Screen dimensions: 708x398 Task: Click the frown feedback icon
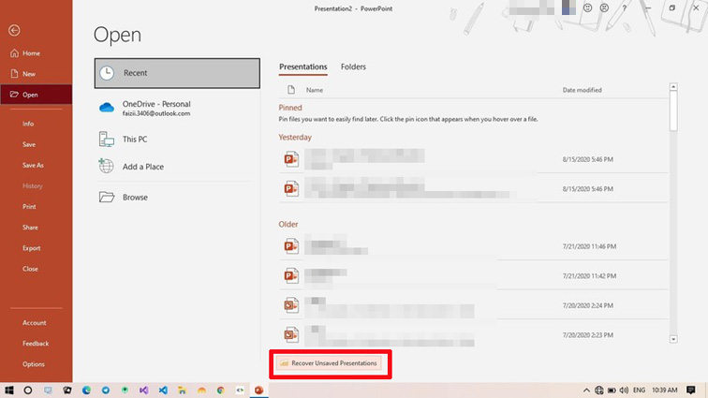[604, 7]
